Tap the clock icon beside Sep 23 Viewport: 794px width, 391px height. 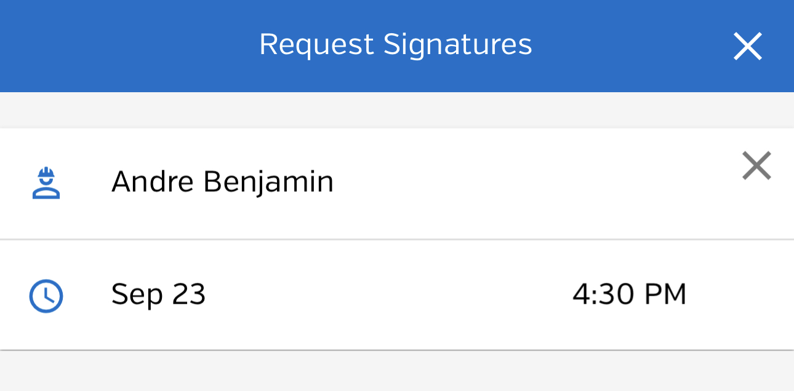46,296
